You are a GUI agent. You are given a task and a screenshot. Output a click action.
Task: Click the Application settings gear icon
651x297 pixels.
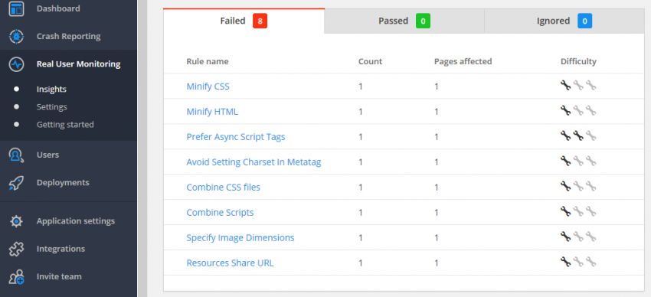point(16,221)
